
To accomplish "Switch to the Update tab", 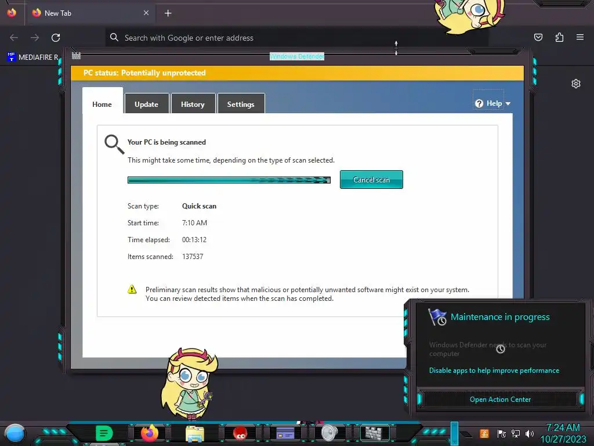I will [146, 104].
